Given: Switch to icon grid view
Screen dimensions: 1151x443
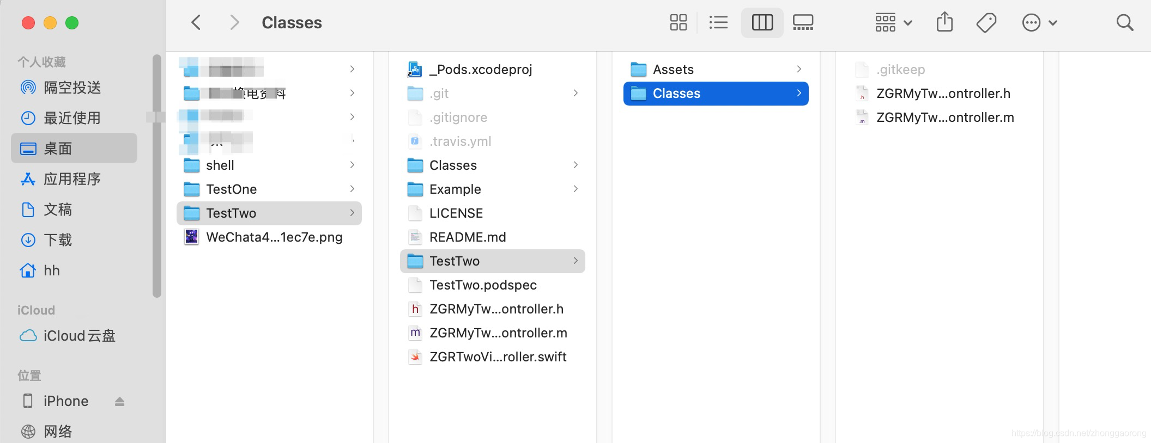Looking at the screenshot, I should pos(679,23).
